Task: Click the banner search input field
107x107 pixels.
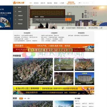Action: point(50,20)
